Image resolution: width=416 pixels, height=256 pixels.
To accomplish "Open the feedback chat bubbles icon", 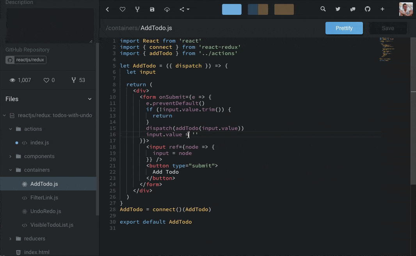I will click(x=353, y=9).
